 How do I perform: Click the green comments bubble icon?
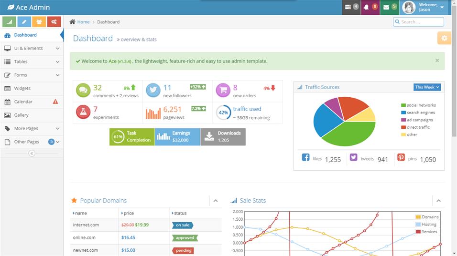[x=83, y=90]
